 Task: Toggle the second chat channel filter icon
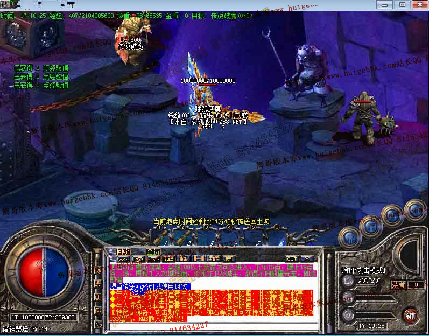point(138,259)
